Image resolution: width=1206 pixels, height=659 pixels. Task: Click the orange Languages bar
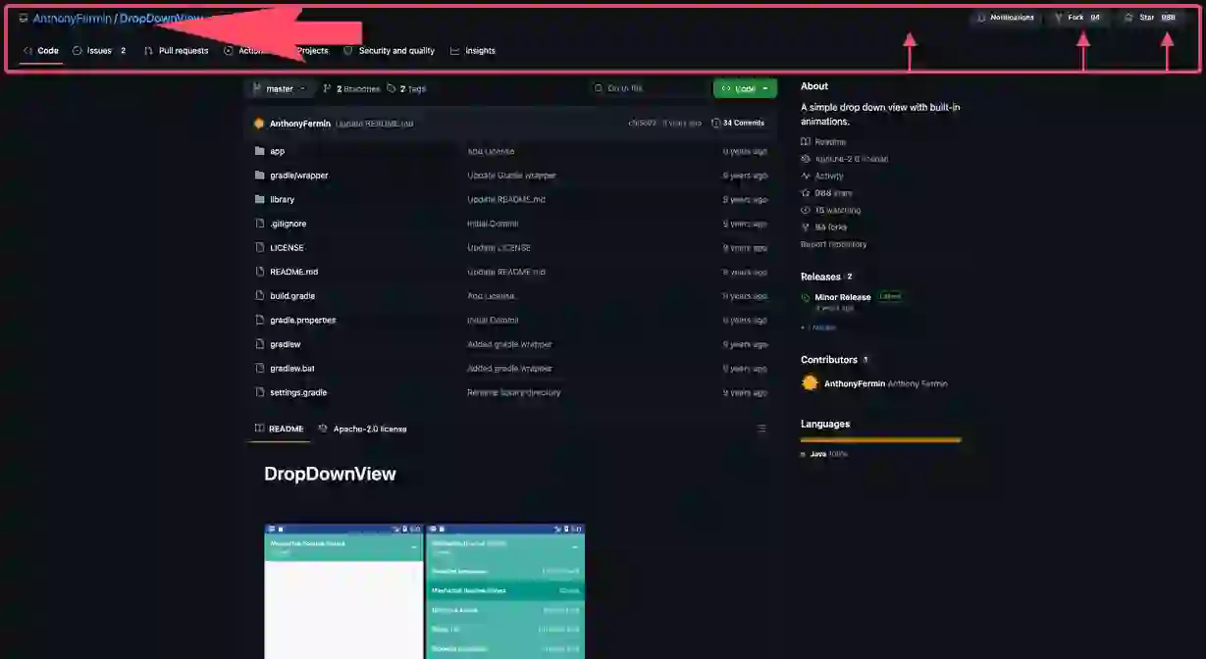(x=881, y=440)
